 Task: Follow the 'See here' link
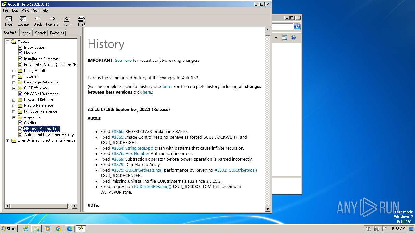click(123, 60)
